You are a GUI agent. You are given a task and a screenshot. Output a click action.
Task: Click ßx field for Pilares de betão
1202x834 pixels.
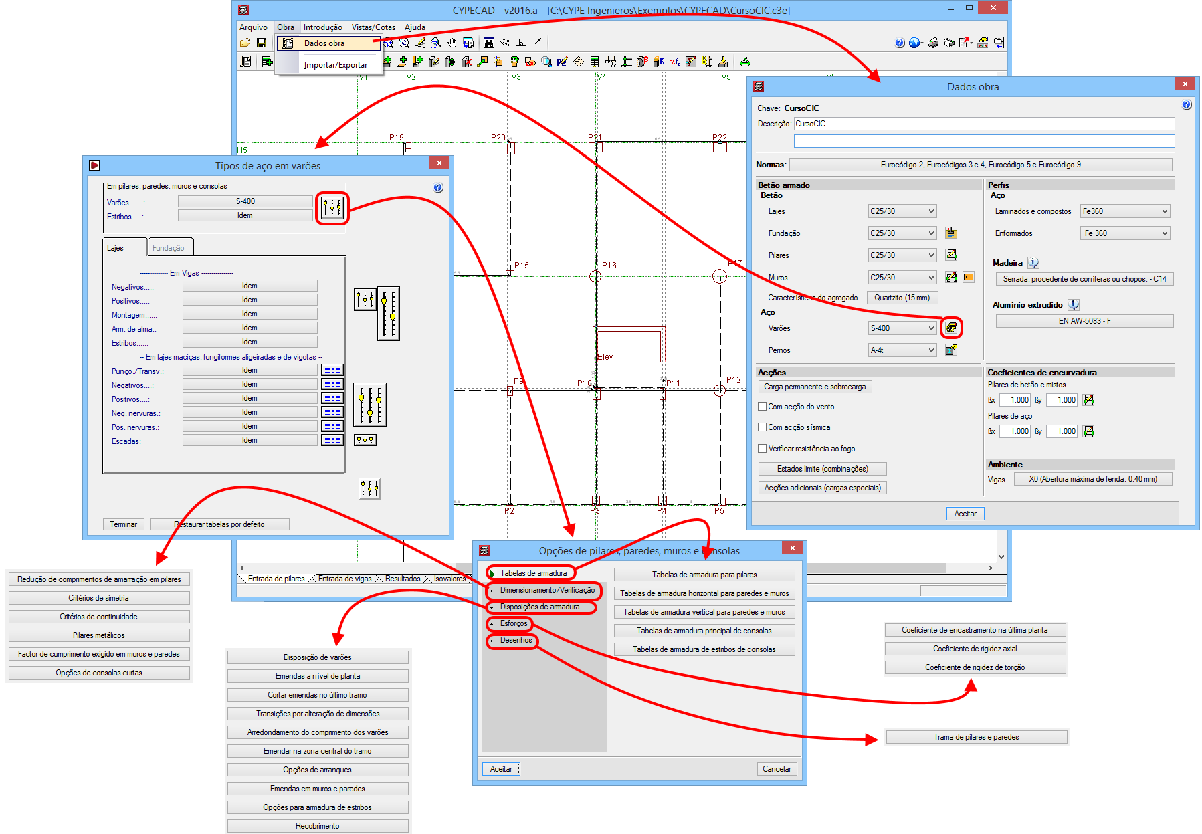pos(1015,400)
